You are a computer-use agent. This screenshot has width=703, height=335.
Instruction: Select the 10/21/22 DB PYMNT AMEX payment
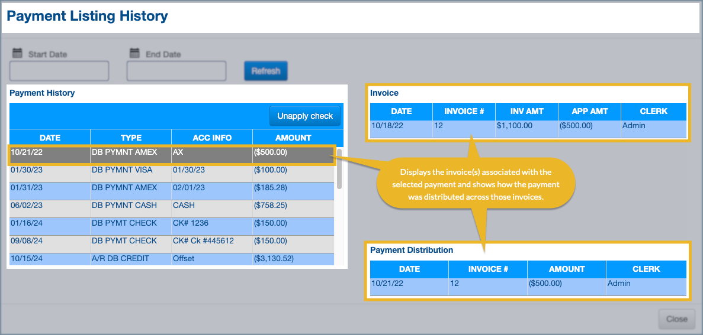pos(172,153)
